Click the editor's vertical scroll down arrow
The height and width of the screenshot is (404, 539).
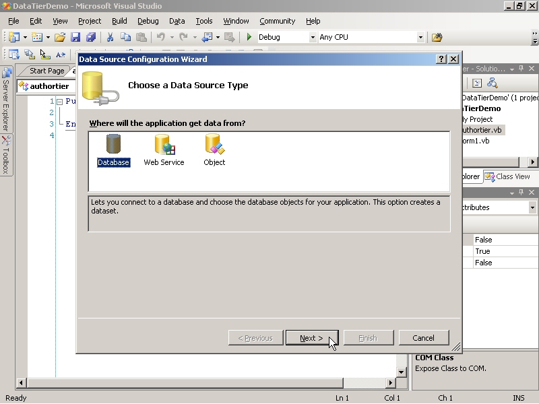point(401,372)
